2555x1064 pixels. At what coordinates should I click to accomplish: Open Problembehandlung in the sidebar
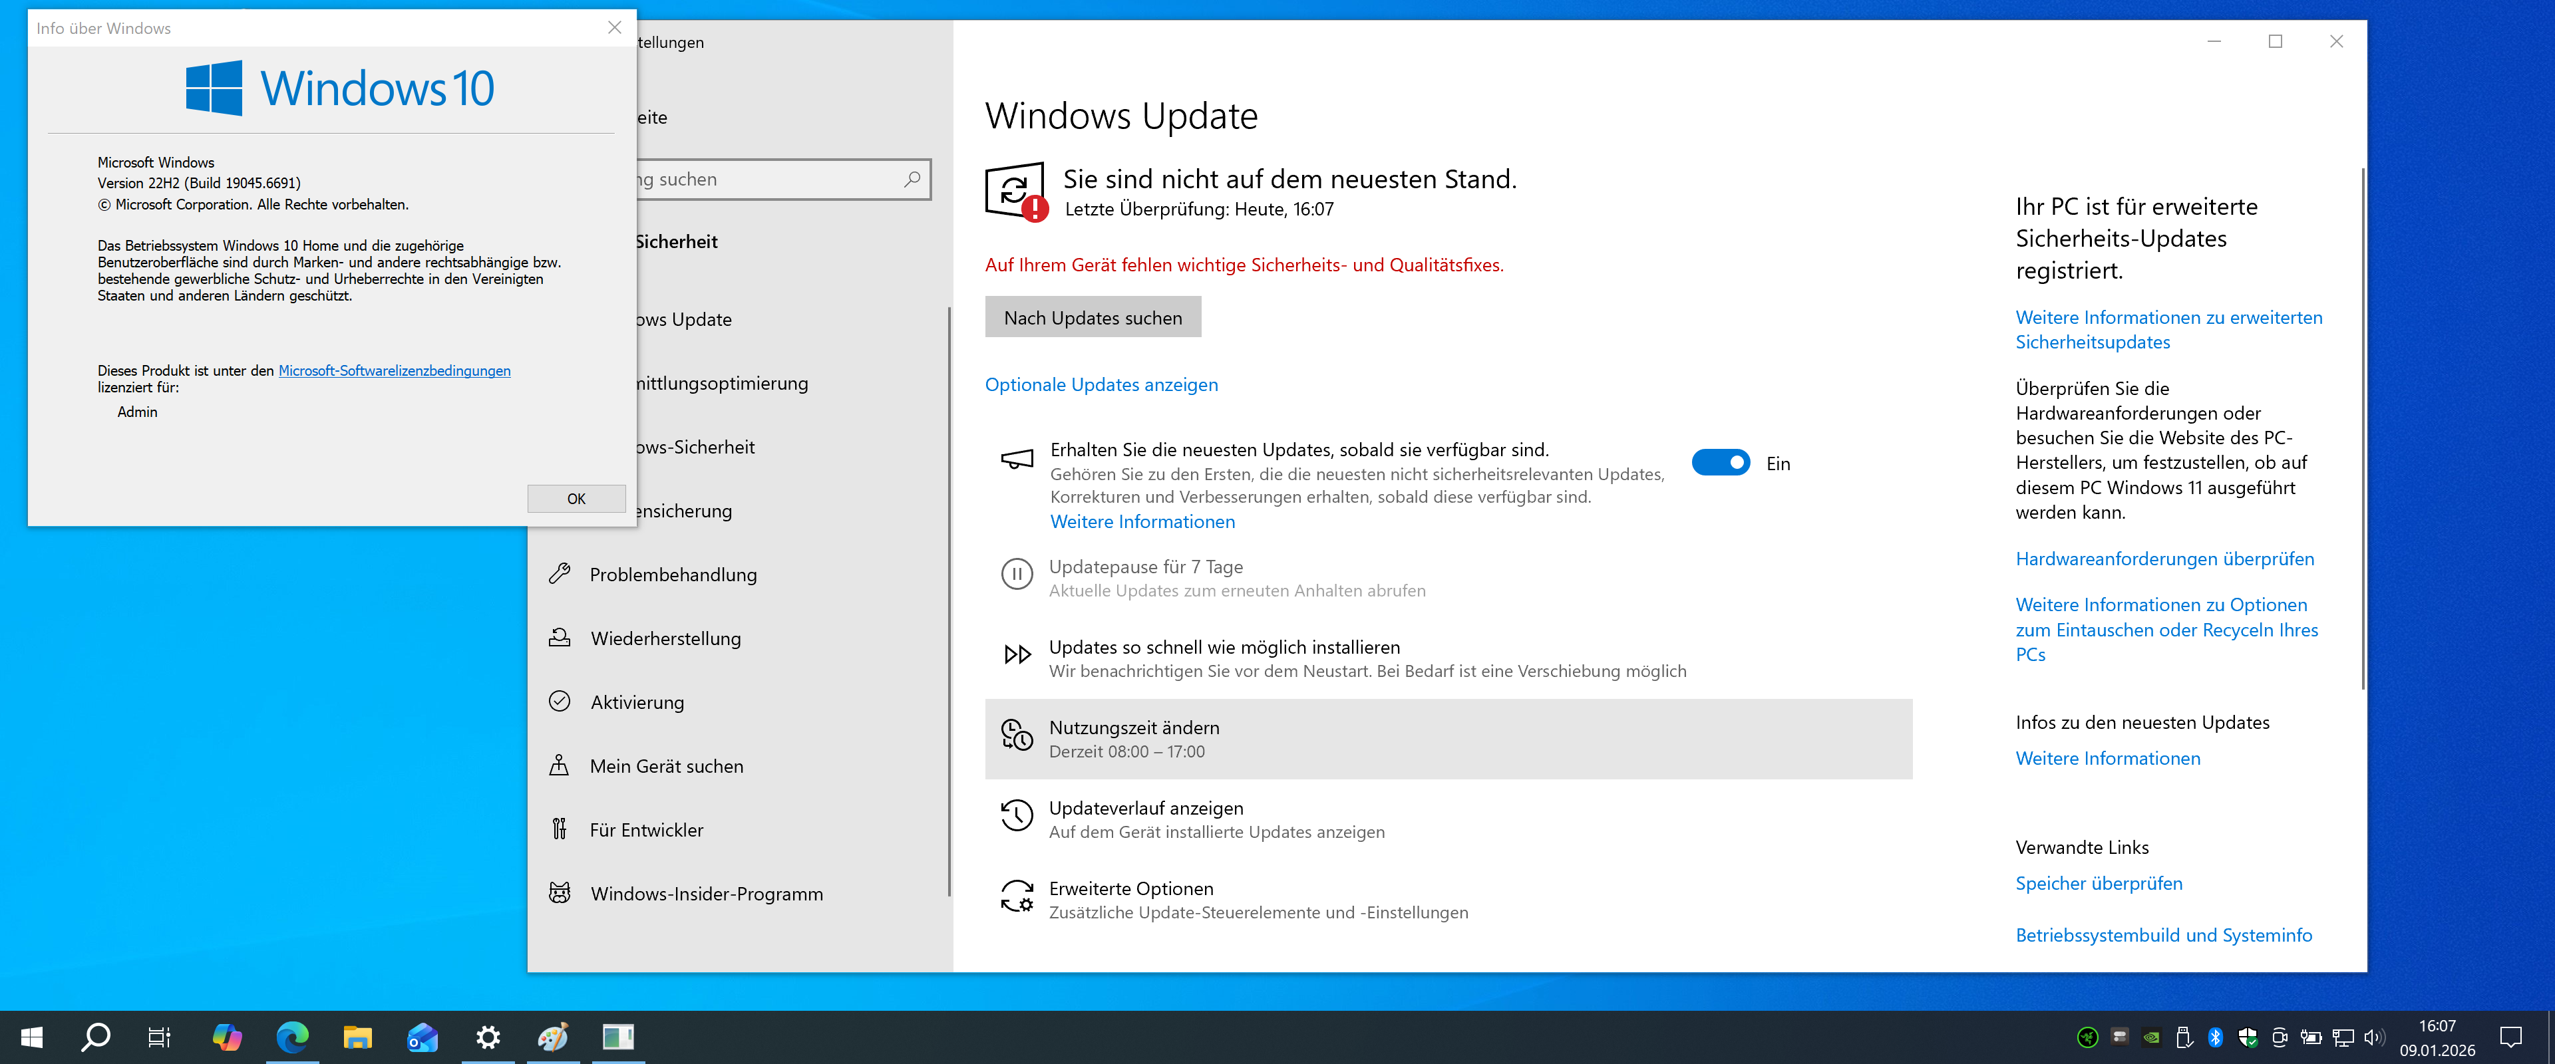[673, 575]
